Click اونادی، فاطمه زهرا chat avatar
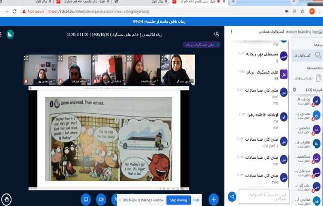Viewport: 323px width, 206px height. pyautogui.click(x=284, y=117)
